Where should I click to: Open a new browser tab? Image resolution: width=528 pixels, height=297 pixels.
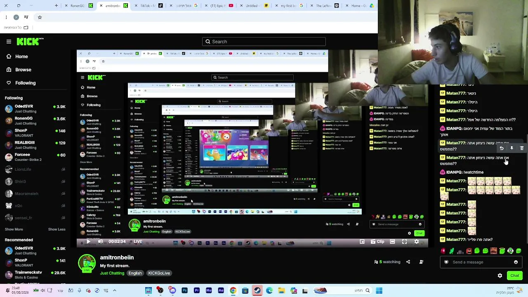[57, 6]
